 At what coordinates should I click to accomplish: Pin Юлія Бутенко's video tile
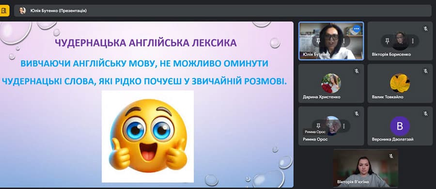pyautogui.click(x=318, y=41)
